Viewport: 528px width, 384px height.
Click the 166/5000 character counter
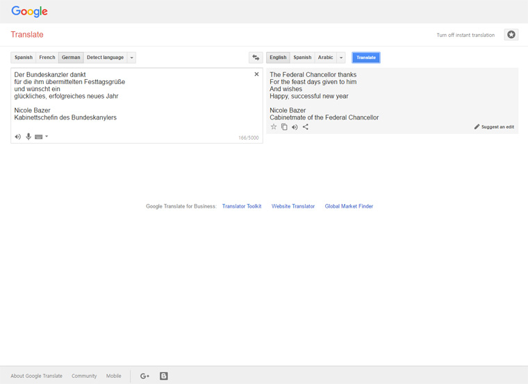pyautogui.click(x=249, y=137)
